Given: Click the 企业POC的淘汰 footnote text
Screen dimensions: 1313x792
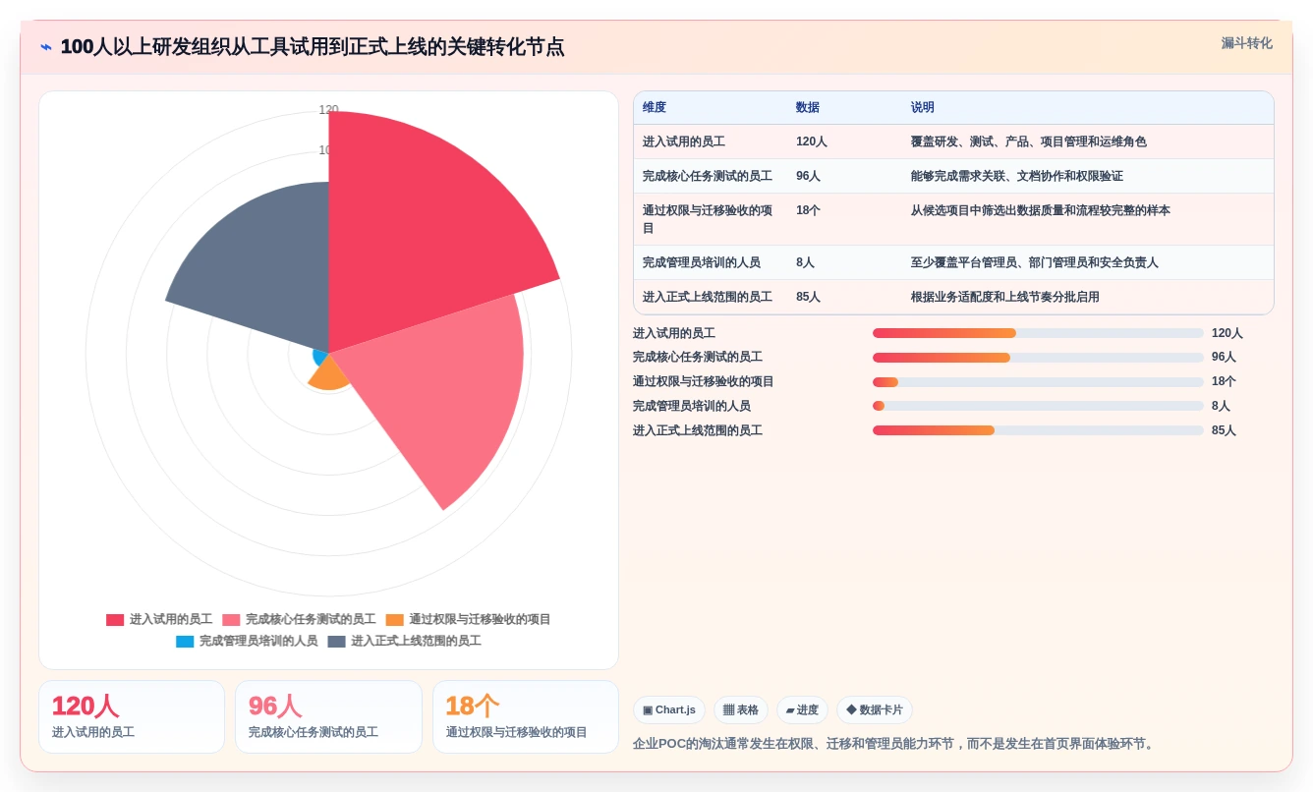Looking at the screenshot, I should (x=895, y=744).
